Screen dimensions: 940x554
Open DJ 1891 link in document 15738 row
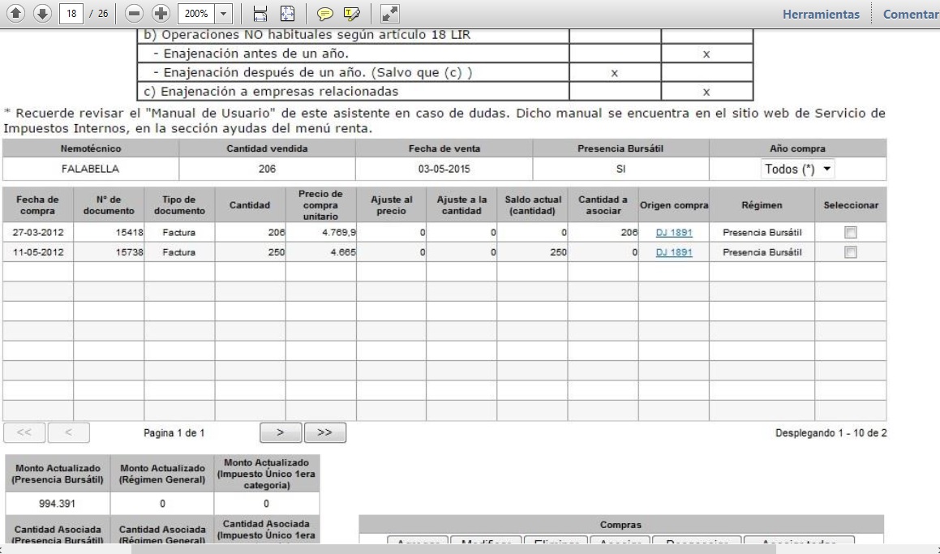pyautogui.click(x=674, y=251)
